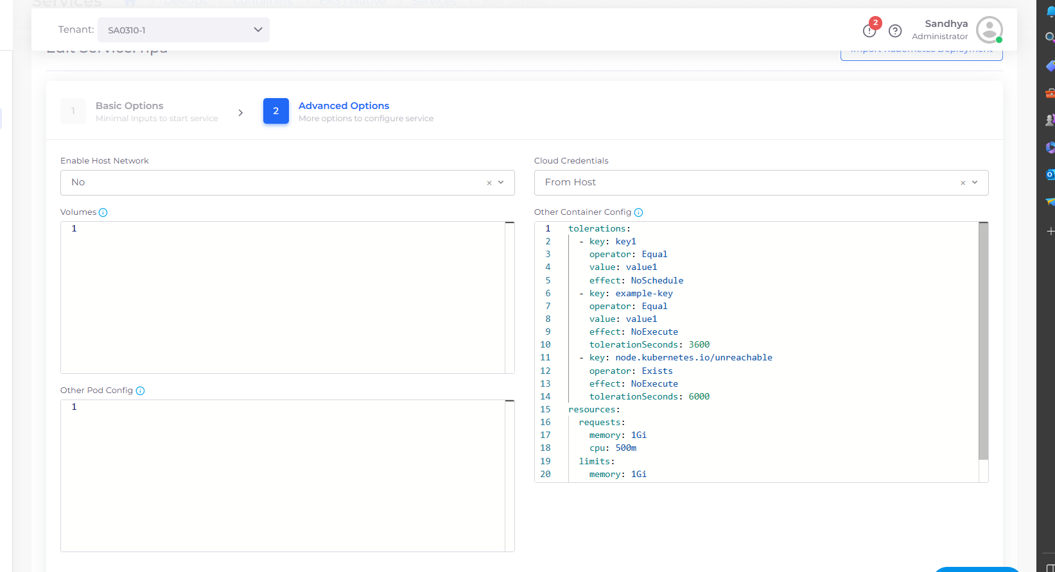Open the user profile avatar
This screenshot has width=1055, height=572.
pyautogui.click(x=989, y=29)
